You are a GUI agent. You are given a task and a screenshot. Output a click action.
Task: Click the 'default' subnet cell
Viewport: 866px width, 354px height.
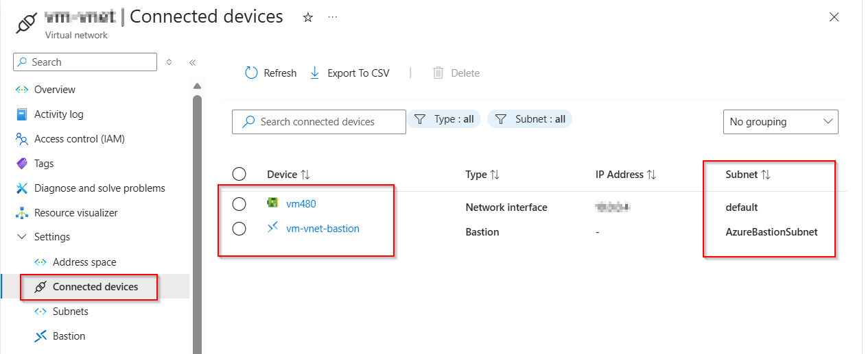[742, 207]
